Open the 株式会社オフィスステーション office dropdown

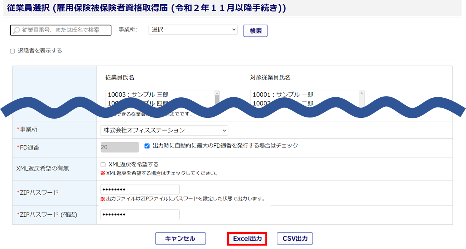(x=164, y=130)
